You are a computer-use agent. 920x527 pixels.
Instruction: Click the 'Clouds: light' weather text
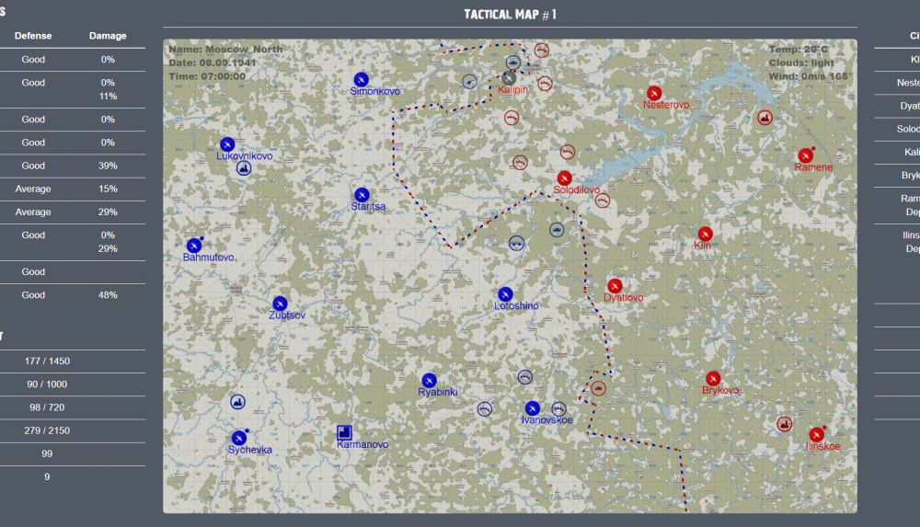click(801, 63)
